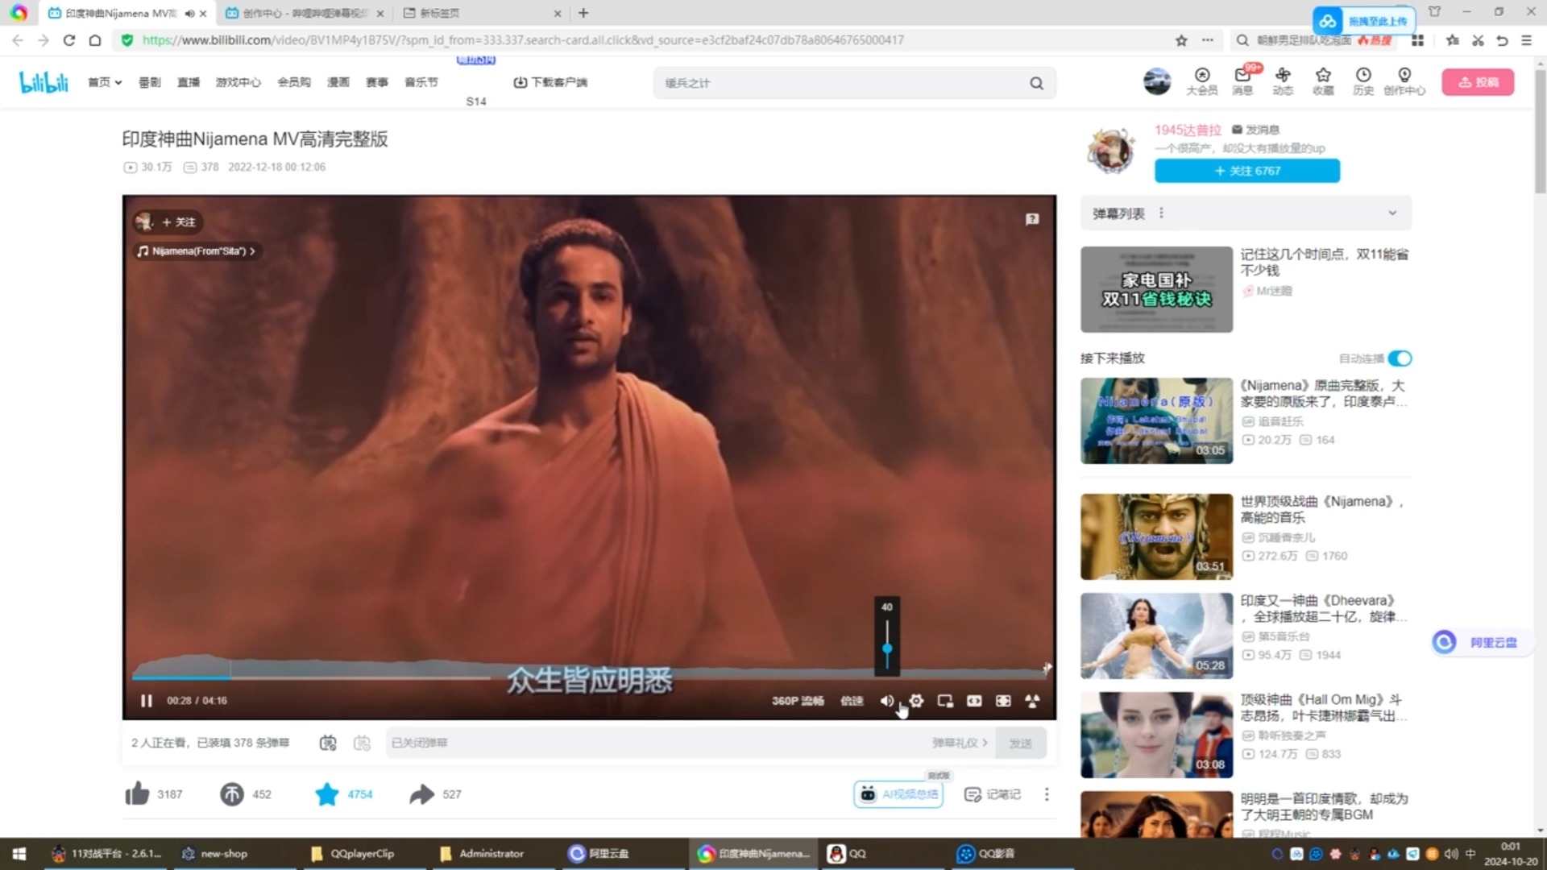Enable picture-in-picture mode in player

pos(945,701)
